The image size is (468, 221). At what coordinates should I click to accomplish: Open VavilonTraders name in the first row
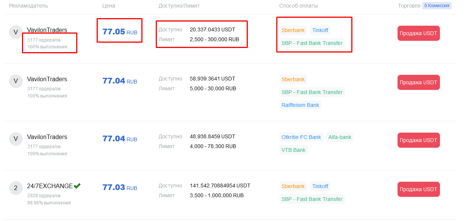pyautogui.click(x=47, y=30)
